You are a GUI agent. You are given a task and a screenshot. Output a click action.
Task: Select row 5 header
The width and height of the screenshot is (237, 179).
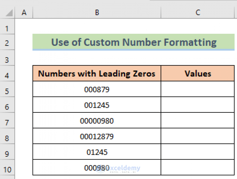(x=7, y=89)
